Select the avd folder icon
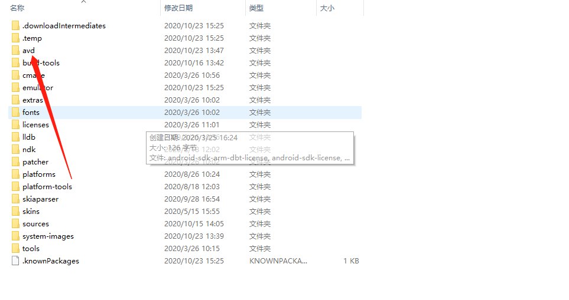 15,50
